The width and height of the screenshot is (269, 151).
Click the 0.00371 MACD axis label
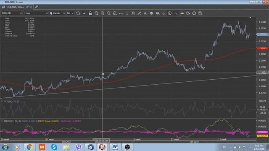coord(262,121)
